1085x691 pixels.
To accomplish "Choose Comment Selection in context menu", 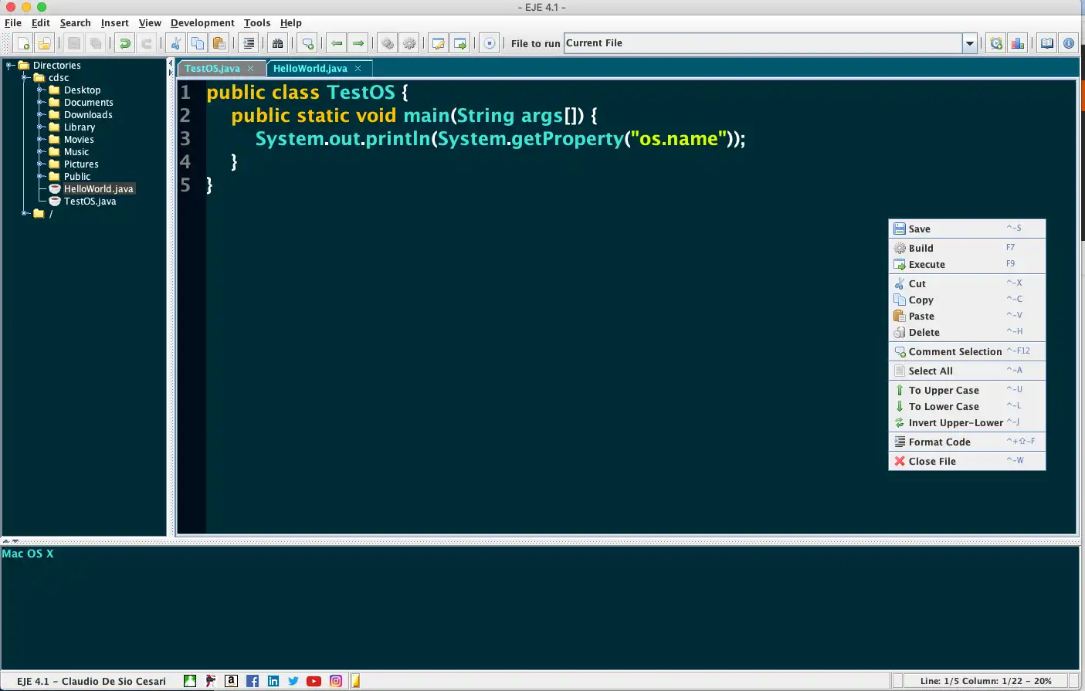I will point(967,351).
